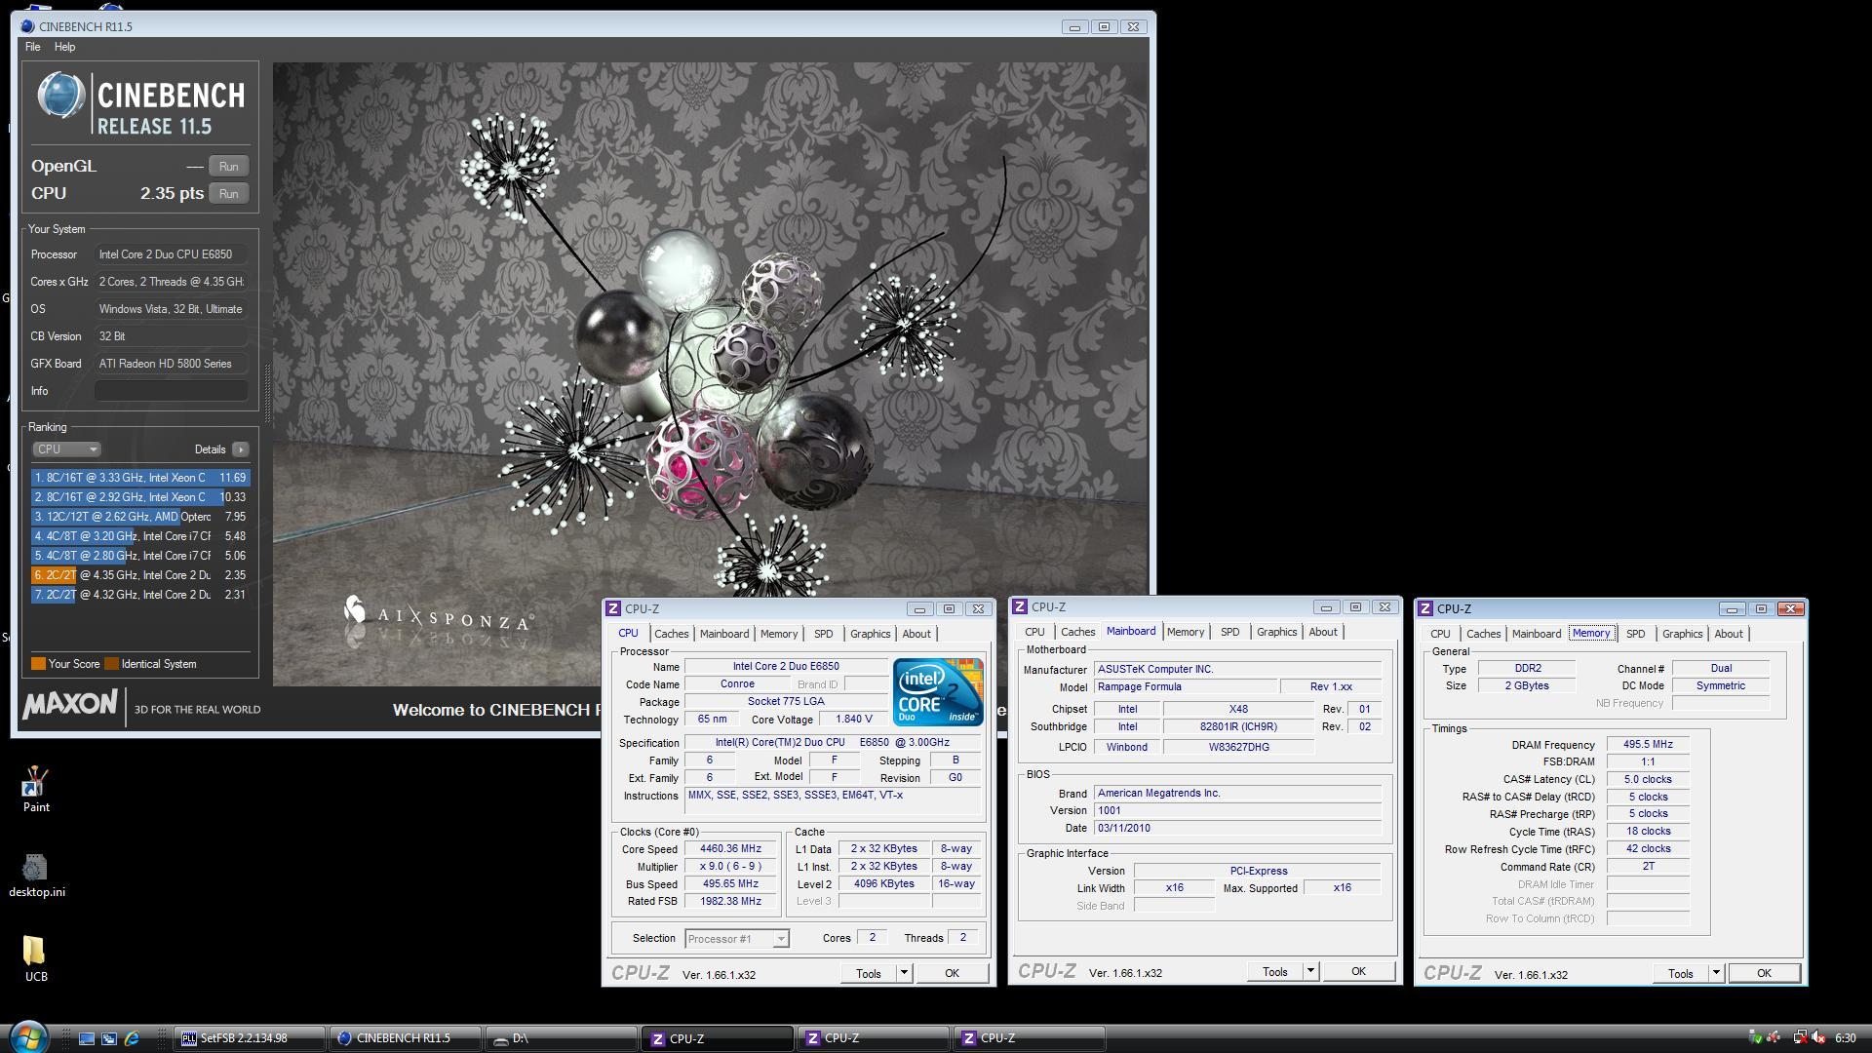Switch to D:\ taskbar button

562,1038
